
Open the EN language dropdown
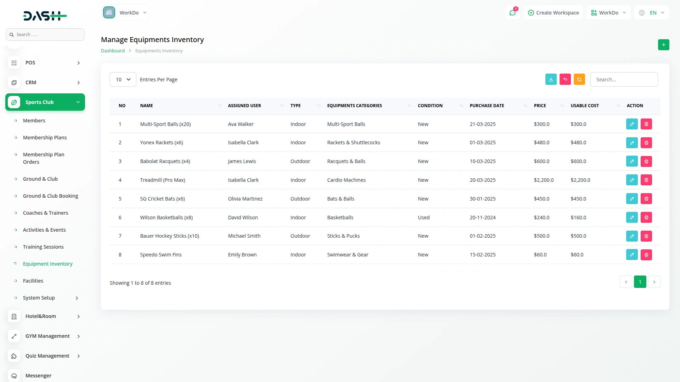click(652, 13)
